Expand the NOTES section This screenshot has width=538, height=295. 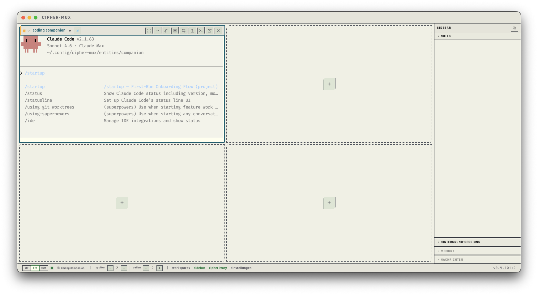tap(477, 36)
